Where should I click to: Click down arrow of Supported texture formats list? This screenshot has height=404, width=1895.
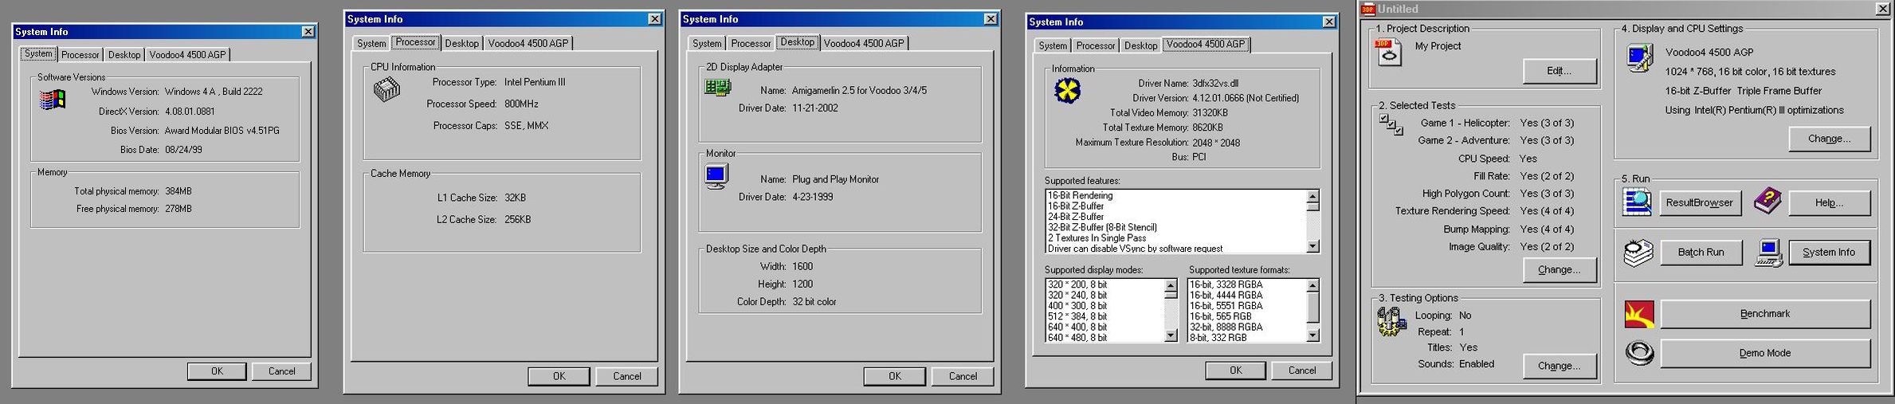click(x=1312, y=336)
